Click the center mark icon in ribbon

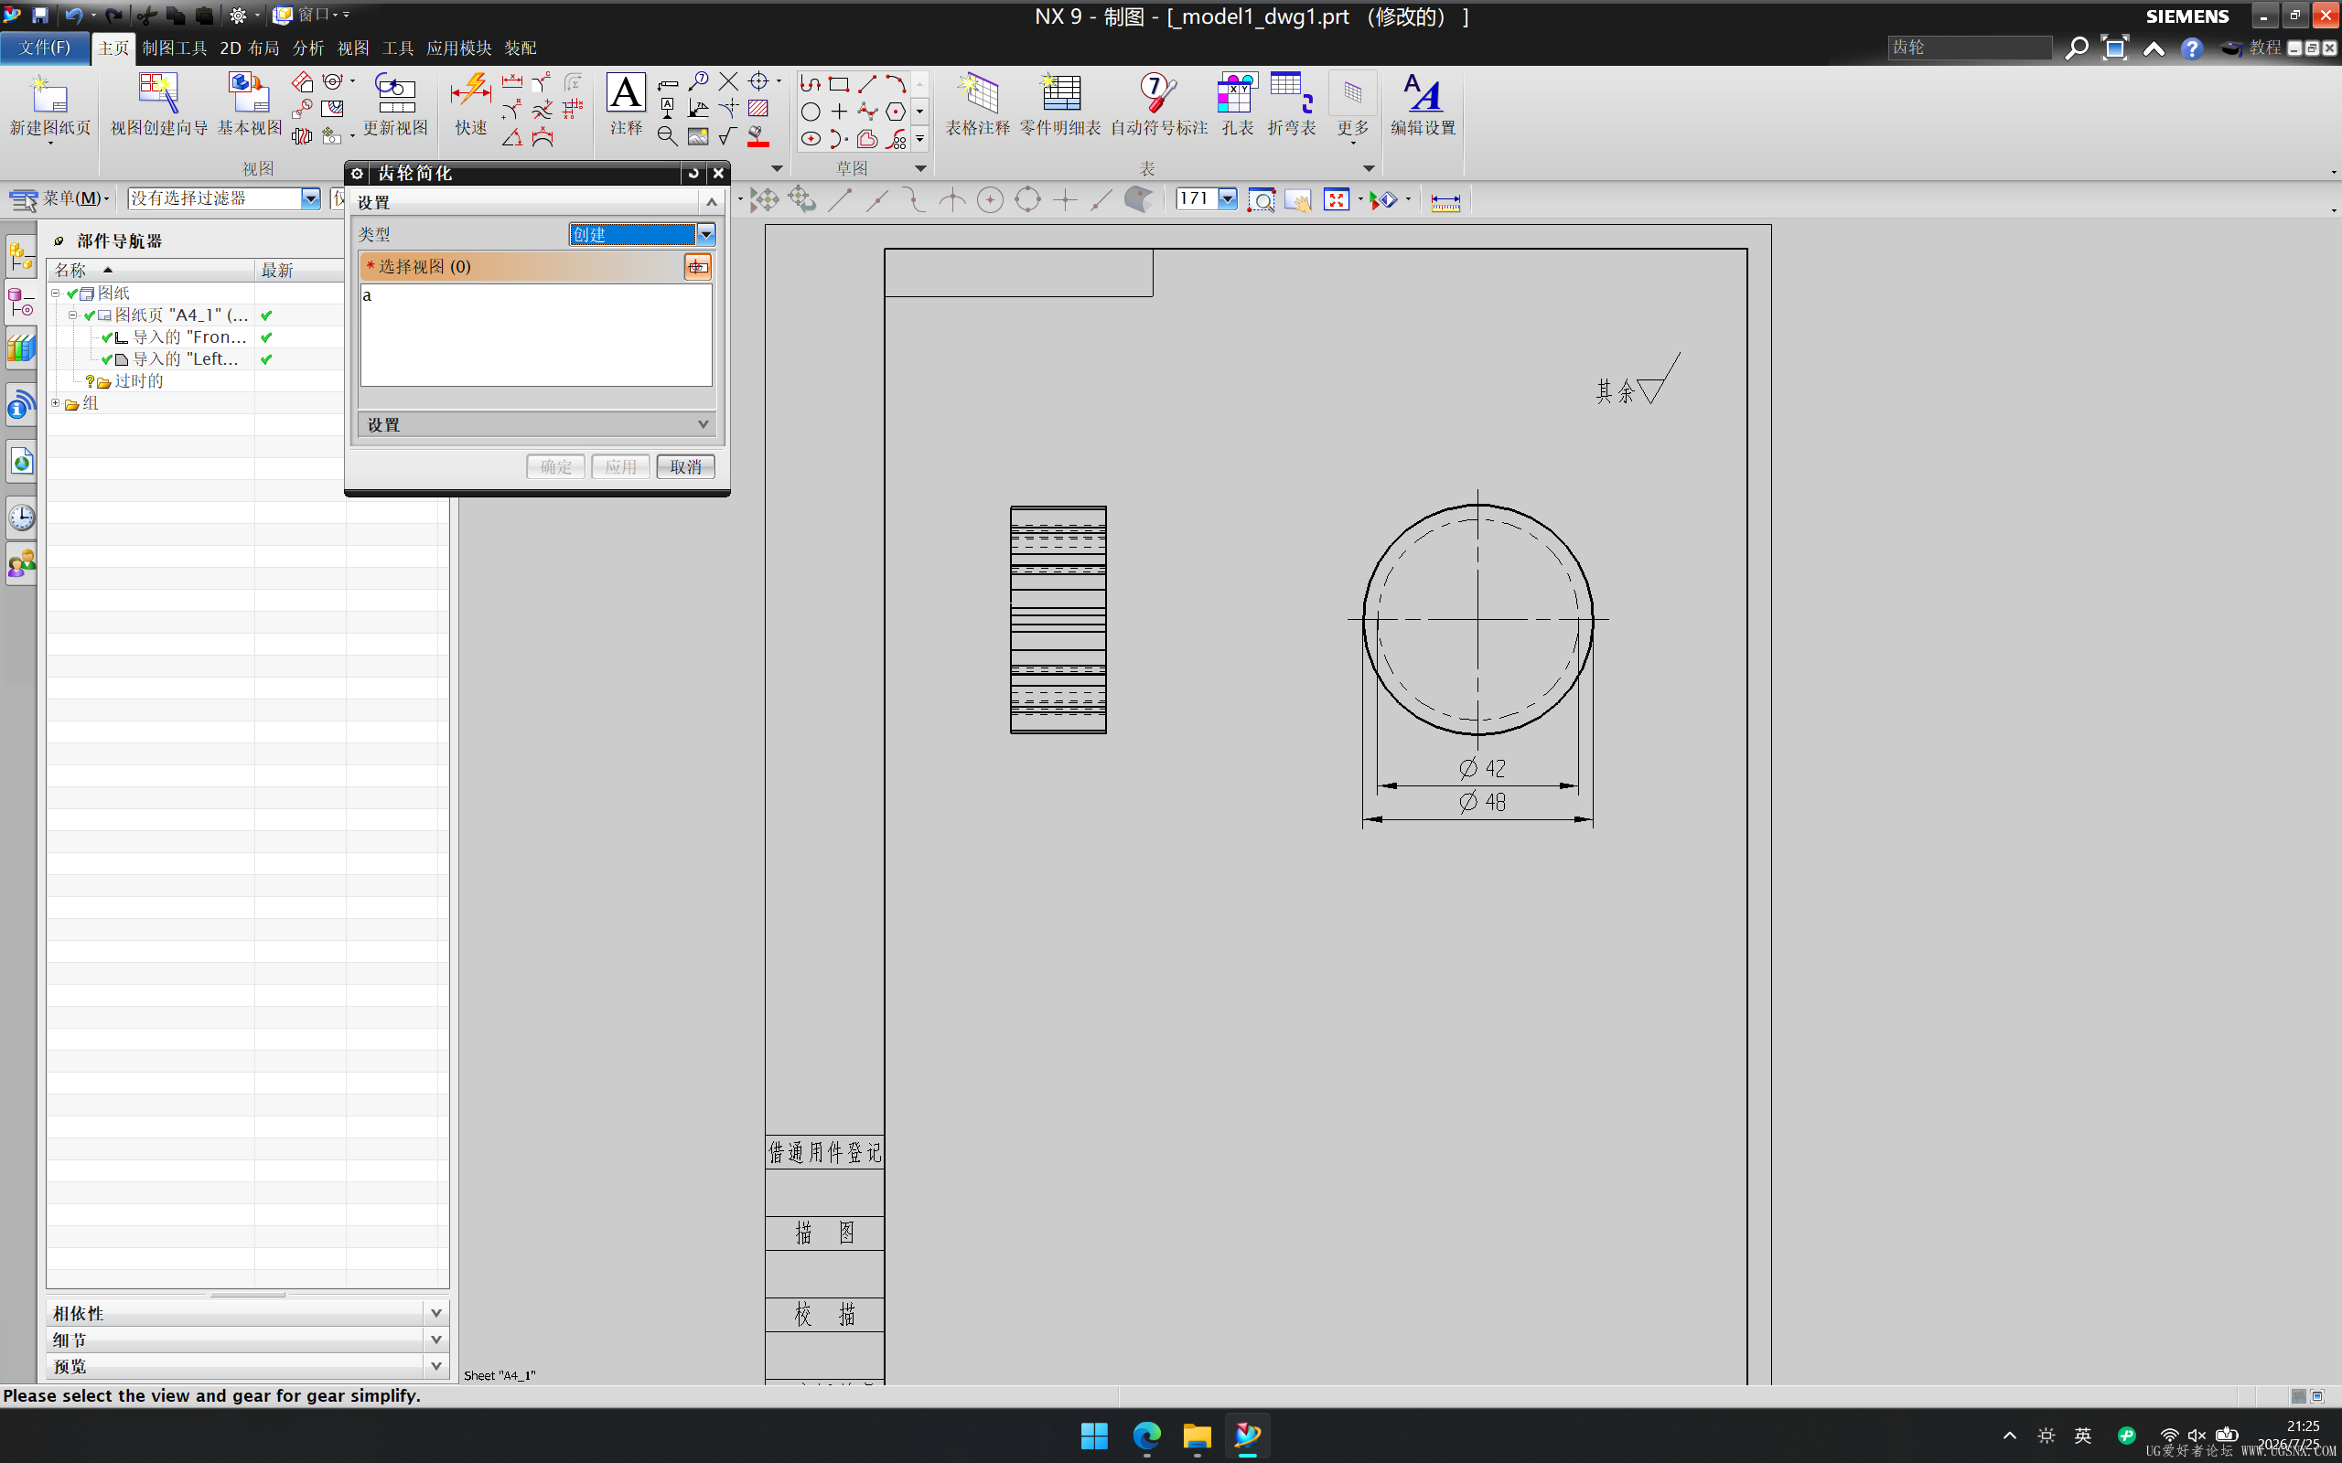click(759, 82)
